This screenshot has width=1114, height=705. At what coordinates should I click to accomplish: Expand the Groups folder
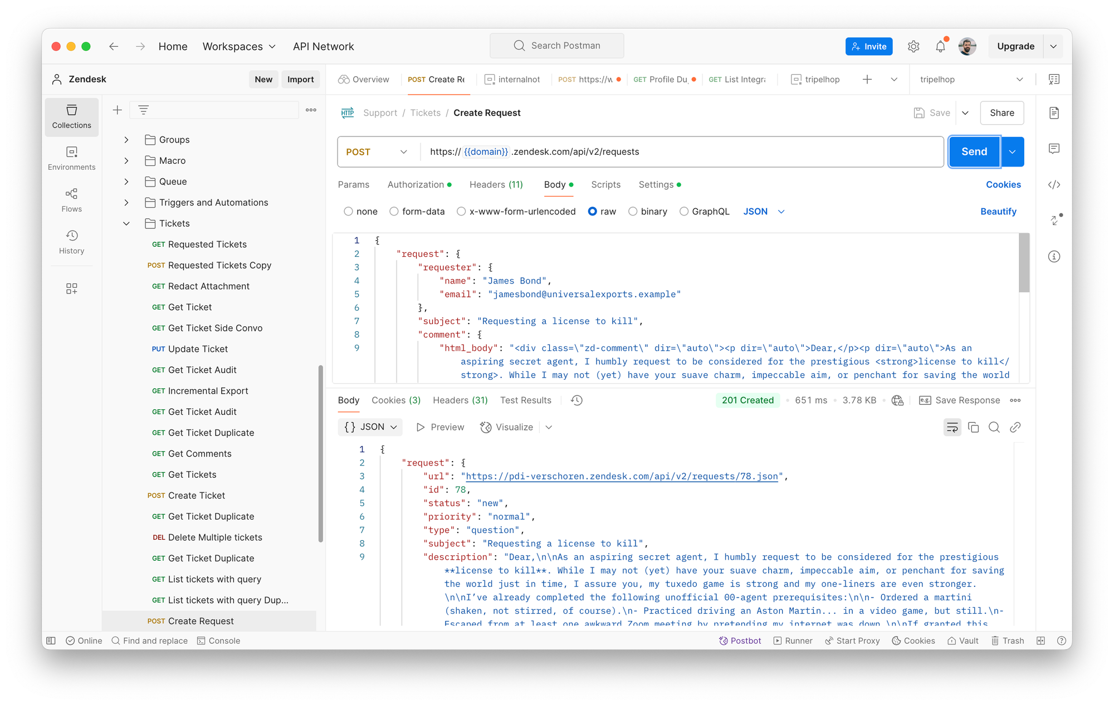click(x=126, y=140)
